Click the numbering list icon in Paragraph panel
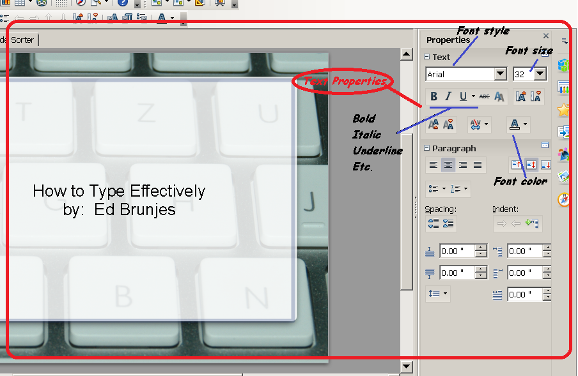Viewport: 578px width, 376px height. pyautogui.click(x=456, y=189)
